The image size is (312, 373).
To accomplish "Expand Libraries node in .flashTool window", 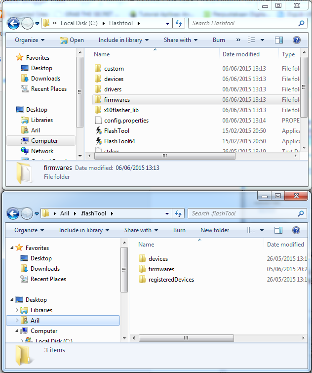I will point(17,310).
